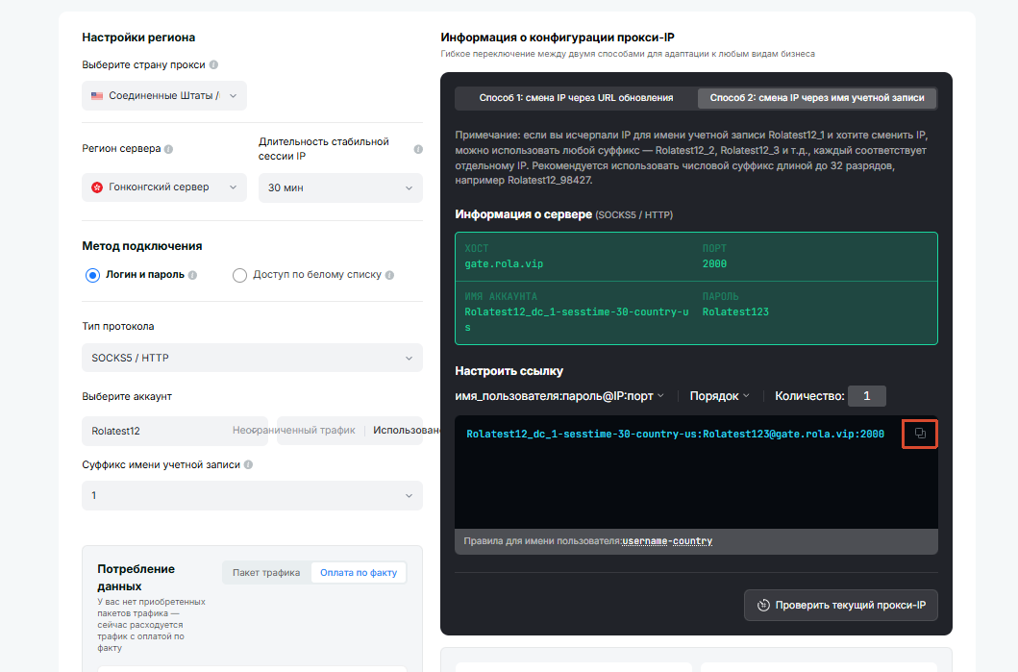Screen dimensions: 1018x672
Task: Click the United States flag icon
Action: point(97,95)
